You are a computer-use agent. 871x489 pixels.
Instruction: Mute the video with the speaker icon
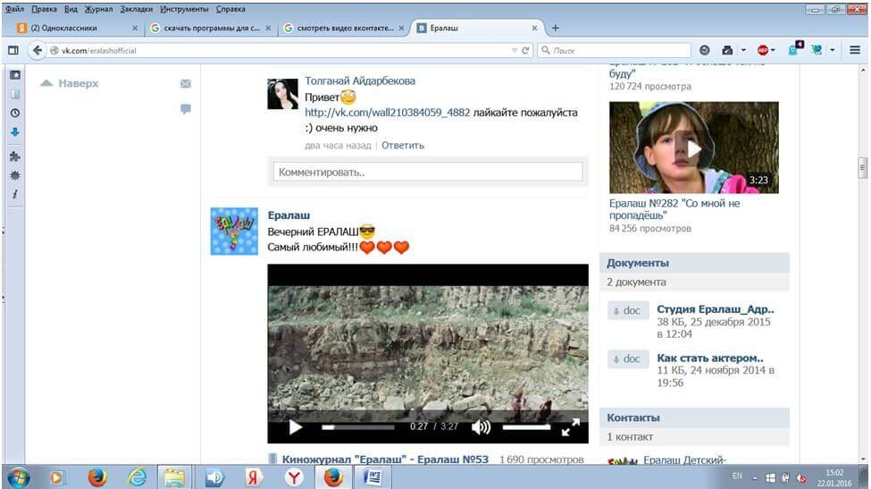point(481,427)
